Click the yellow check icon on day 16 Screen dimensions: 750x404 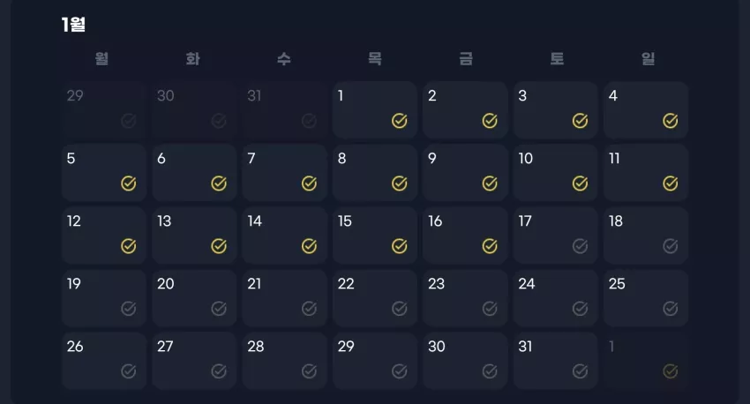(490, 246)
